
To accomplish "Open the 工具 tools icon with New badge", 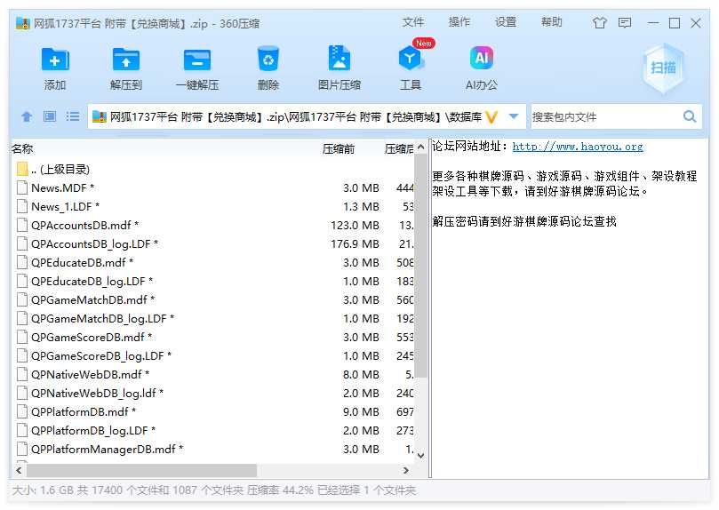I will click(411, 58).
